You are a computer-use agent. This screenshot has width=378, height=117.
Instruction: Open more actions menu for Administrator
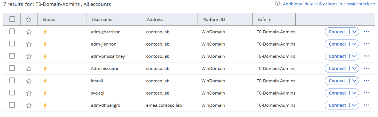click(366, 68)
